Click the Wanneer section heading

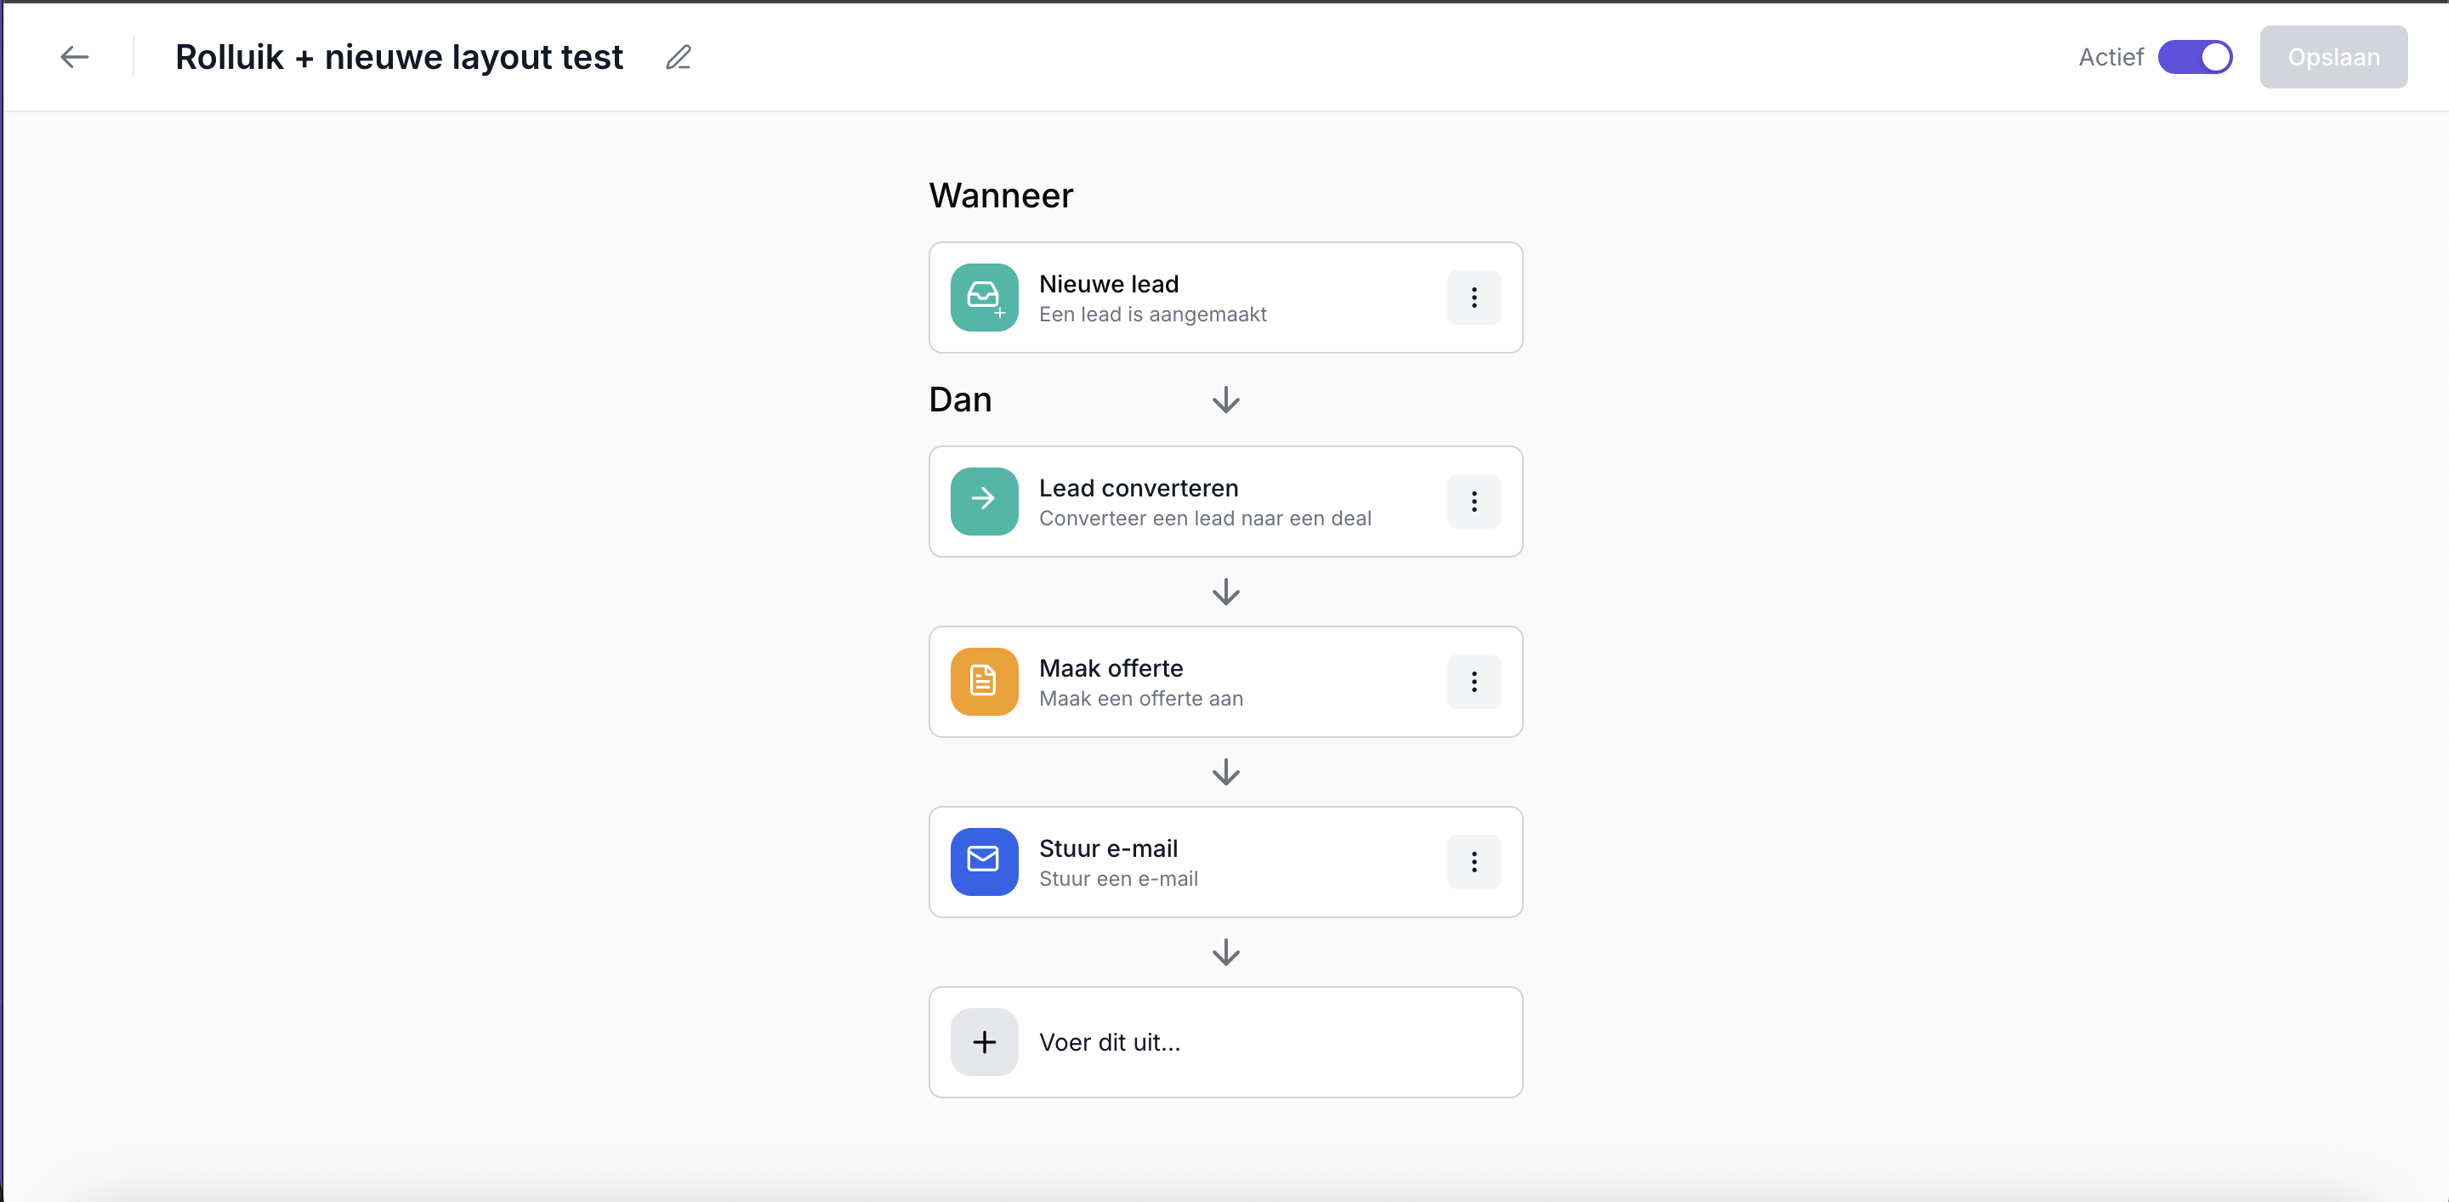point(1000,196)
